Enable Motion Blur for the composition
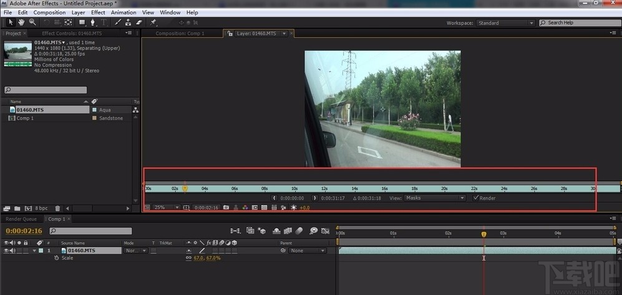 [299, 231]
